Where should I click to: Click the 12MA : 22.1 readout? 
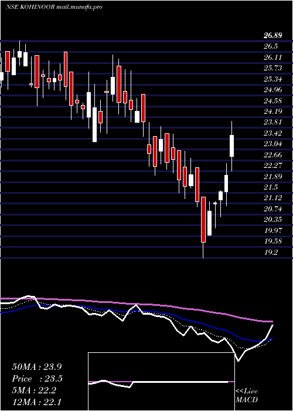(x=36, y=402)
